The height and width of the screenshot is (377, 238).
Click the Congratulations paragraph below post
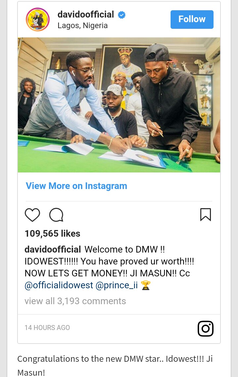(115, 365)
